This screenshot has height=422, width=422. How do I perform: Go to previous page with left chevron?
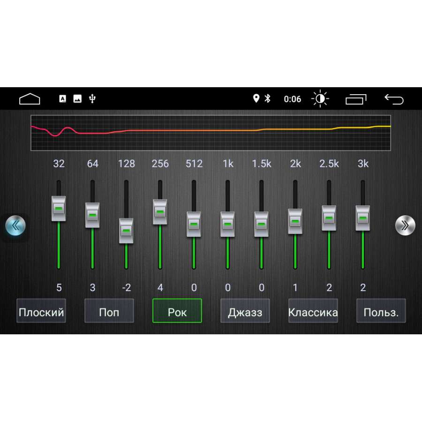click(x=15, y=226)
